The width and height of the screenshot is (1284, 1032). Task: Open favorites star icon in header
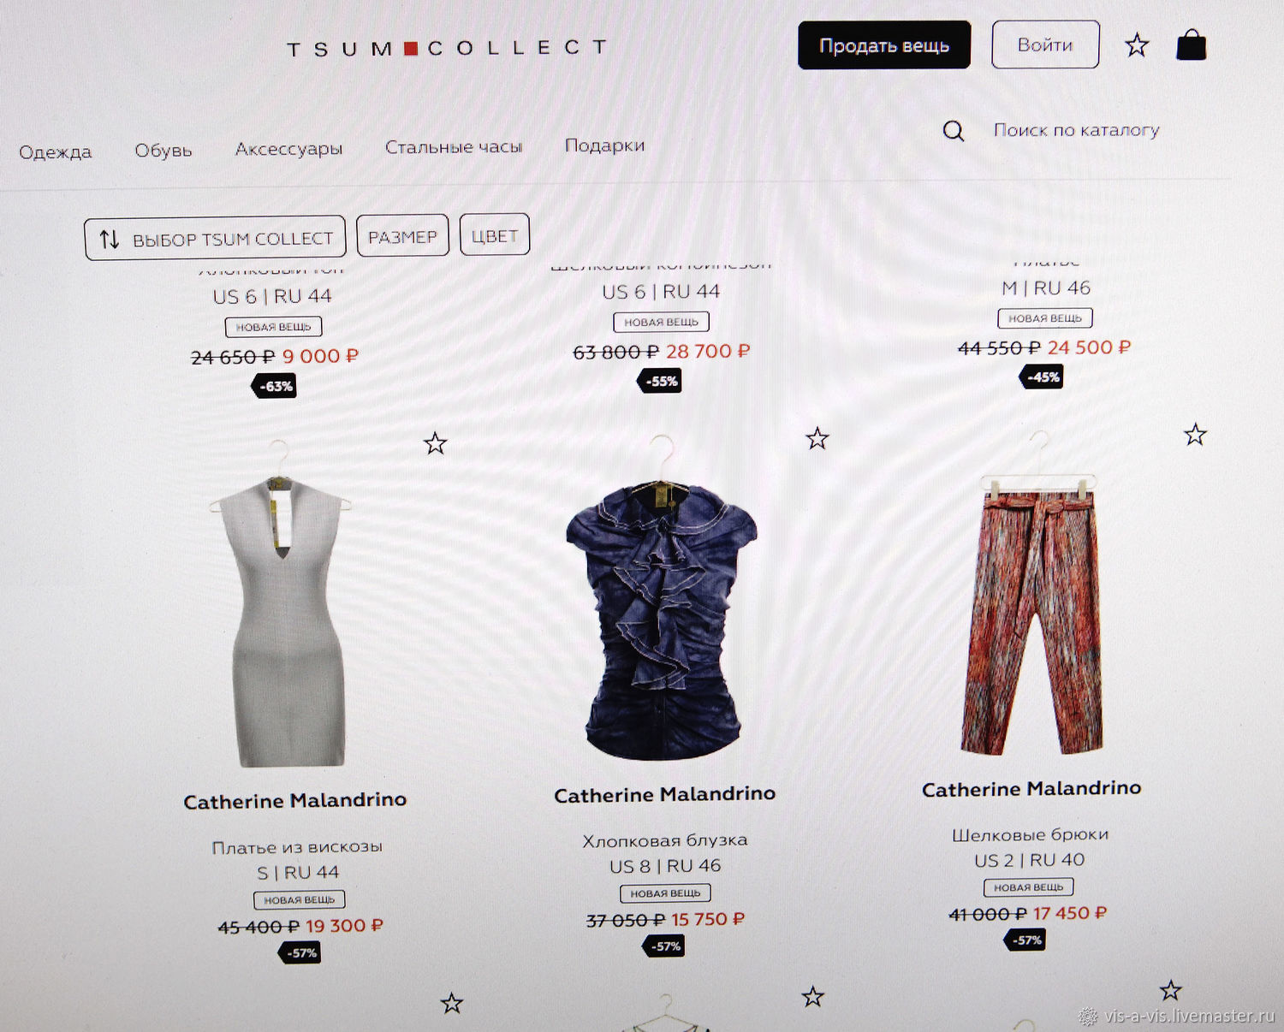click(1137, 44)
